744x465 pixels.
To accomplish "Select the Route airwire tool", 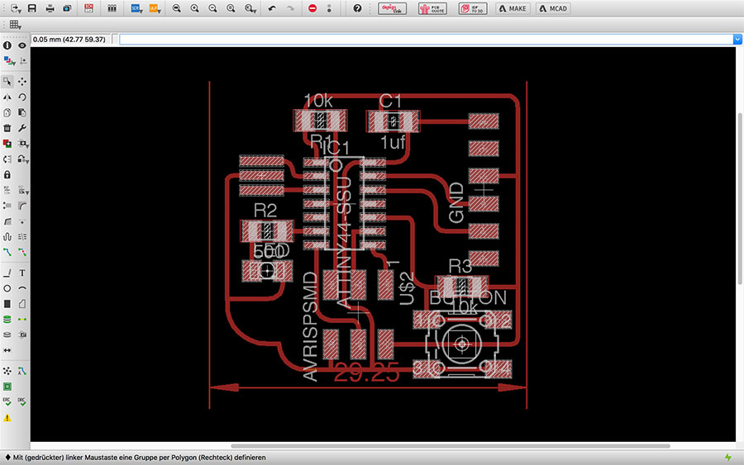I will [x=7, y=252].
